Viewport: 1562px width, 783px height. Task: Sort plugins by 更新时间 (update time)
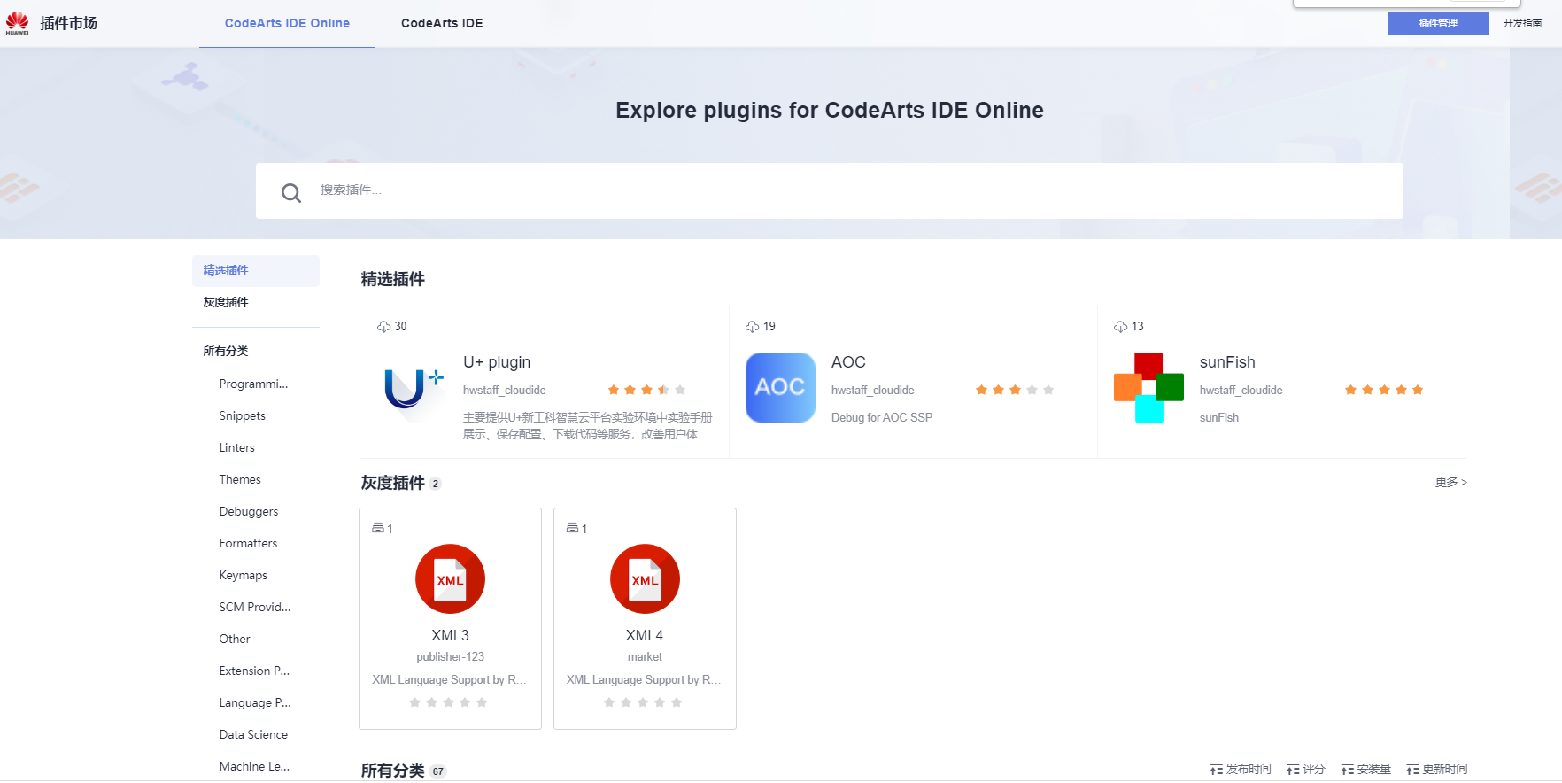coord(1436,769)
